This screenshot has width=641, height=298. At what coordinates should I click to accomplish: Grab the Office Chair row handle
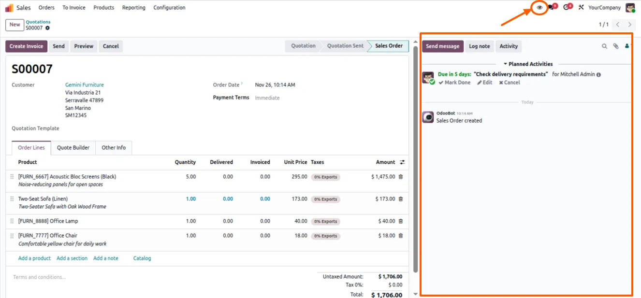12,236
